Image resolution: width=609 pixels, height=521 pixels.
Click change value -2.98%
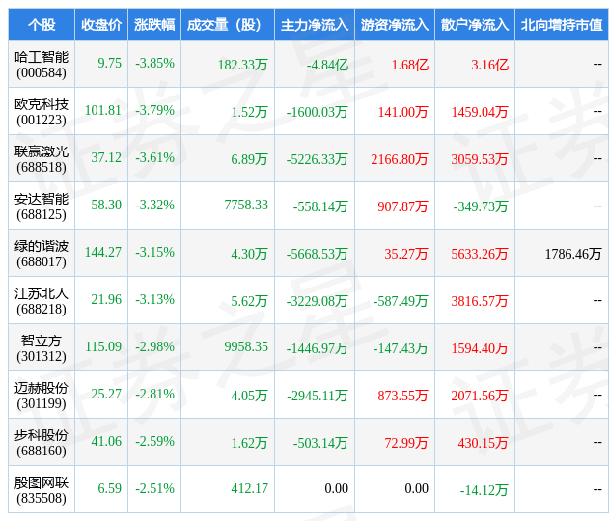tap(154, 346)
